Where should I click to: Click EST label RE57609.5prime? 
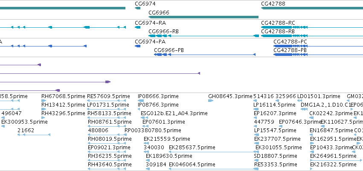pos(108,96)
